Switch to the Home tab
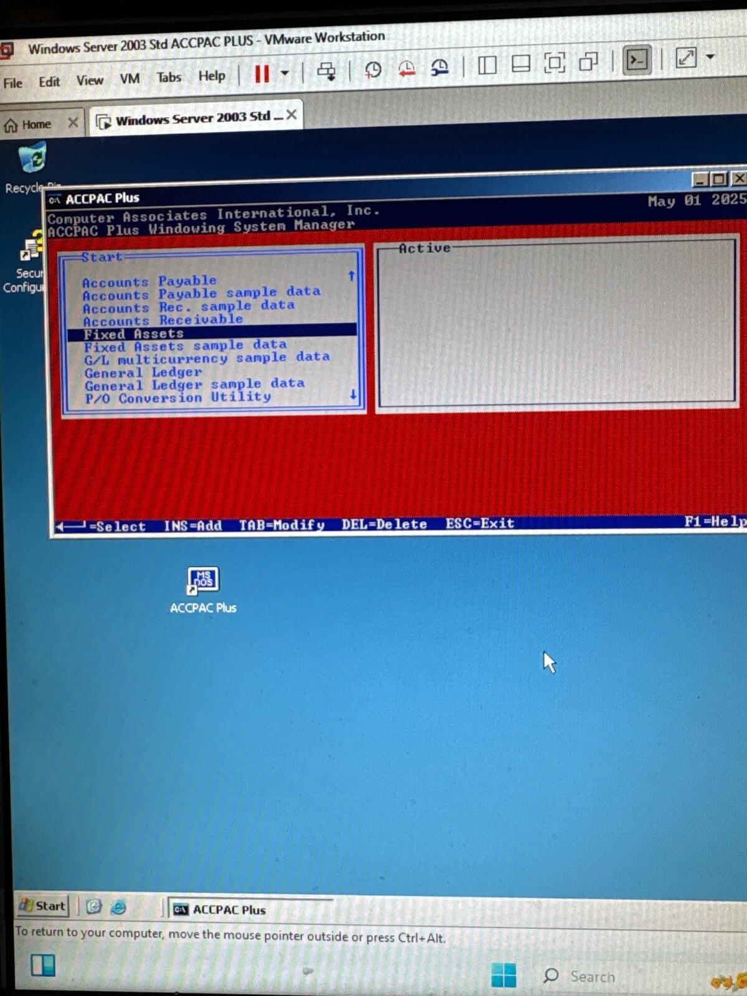The height and width of the screenshot is (996, 747). coord(28,125)
